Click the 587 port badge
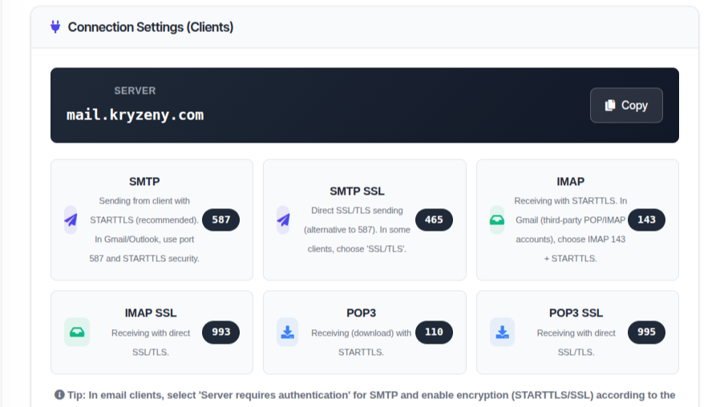Image resolution: width=724 pixels, height=407 pixels. (220, 220)
